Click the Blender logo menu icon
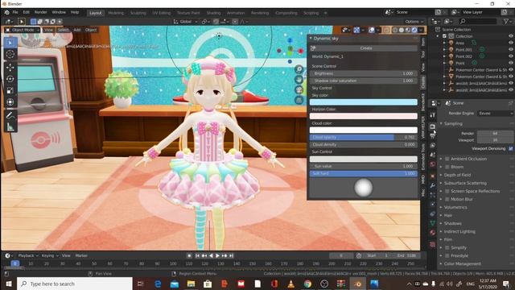 click(6, 13)
